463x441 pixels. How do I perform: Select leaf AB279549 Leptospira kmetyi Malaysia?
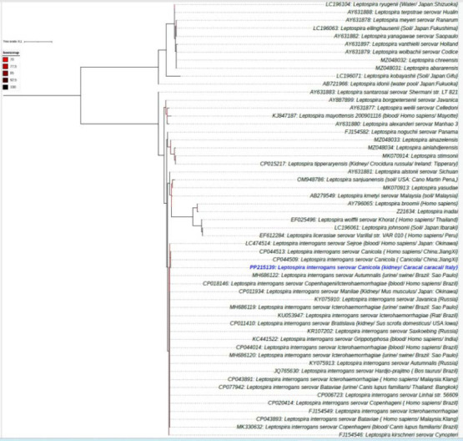(384, 195)
